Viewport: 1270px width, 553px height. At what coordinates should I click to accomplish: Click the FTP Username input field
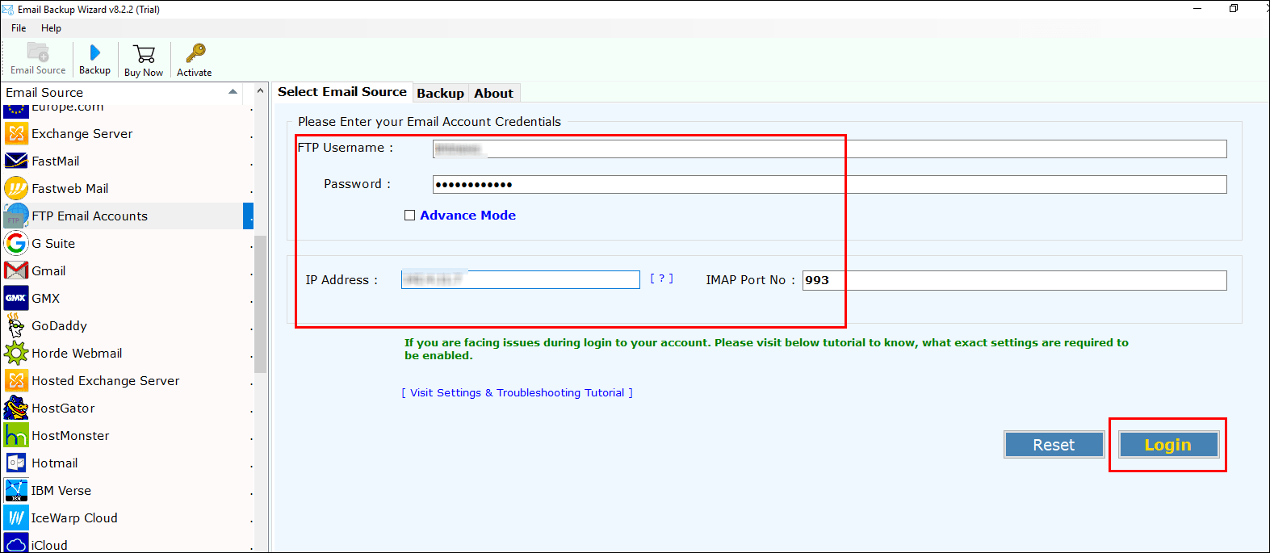[829, 149]
